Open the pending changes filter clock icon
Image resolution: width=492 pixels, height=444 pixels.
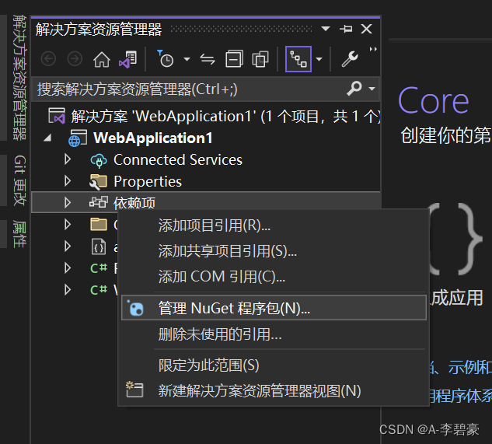(x=166, y=59)
